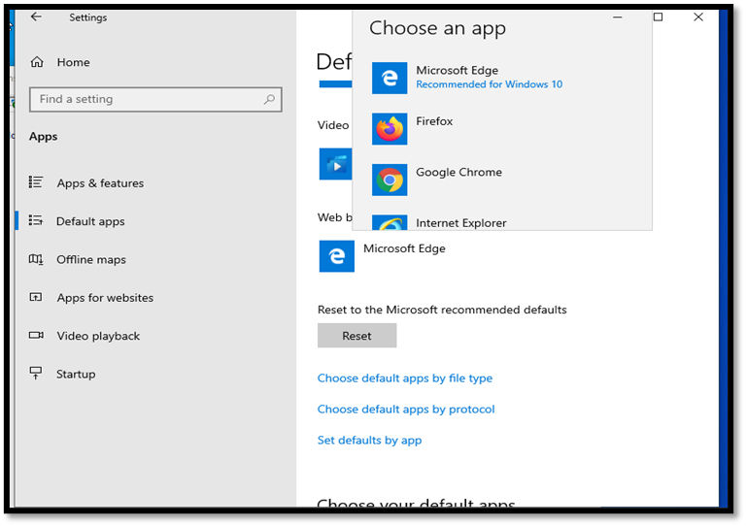Switch to Default apps section
The width and height of the screenshot is (746, 526).
90,221
